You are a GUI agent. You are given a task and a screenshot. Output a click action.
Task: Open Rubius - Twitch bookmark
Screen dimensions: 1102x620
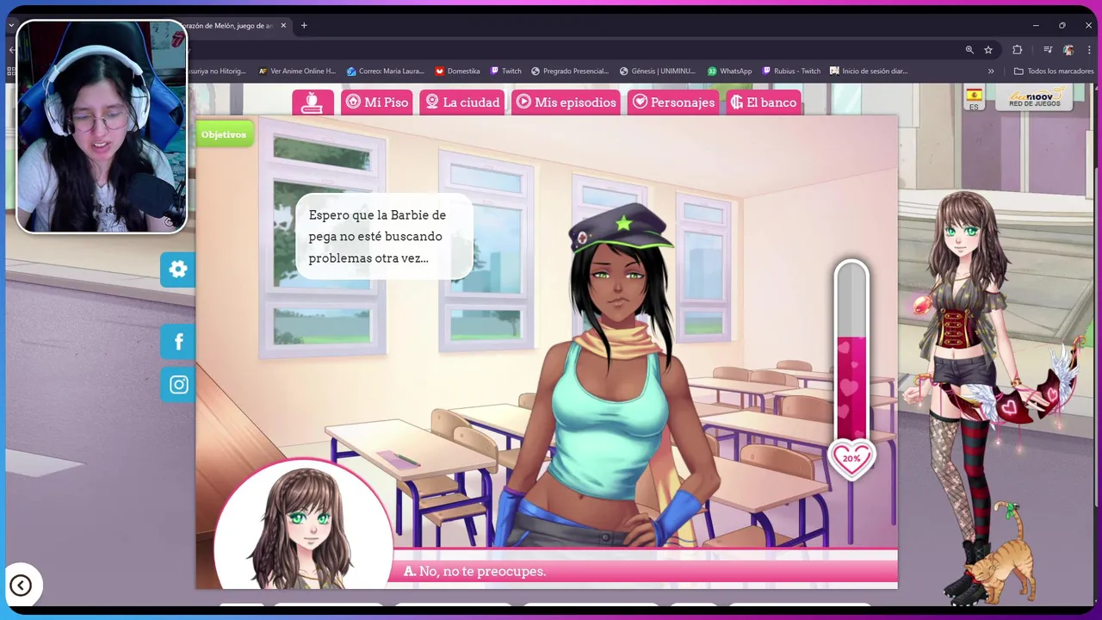(792, 71)
